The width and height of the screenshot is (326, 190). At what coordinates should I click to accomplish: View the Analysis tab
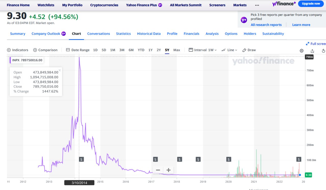212,34
